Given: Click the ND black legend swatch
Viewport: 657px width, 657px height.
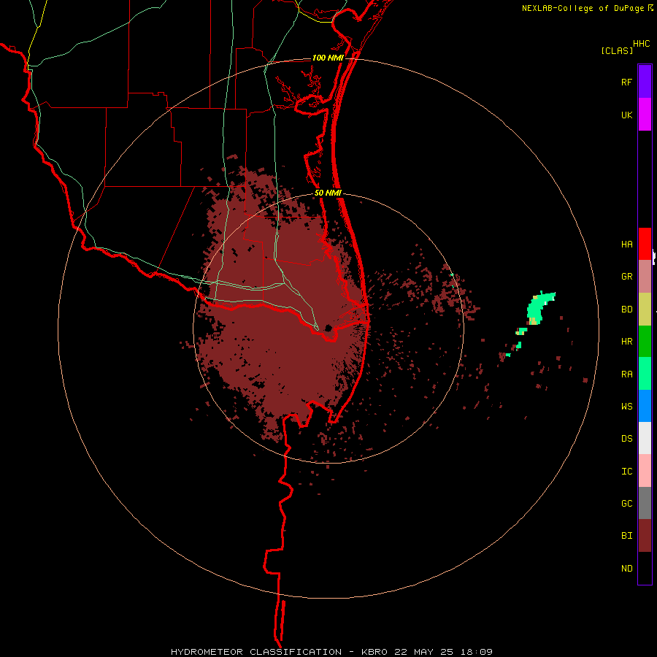Looking at the screenshot, I should click(x=645, y=568).
